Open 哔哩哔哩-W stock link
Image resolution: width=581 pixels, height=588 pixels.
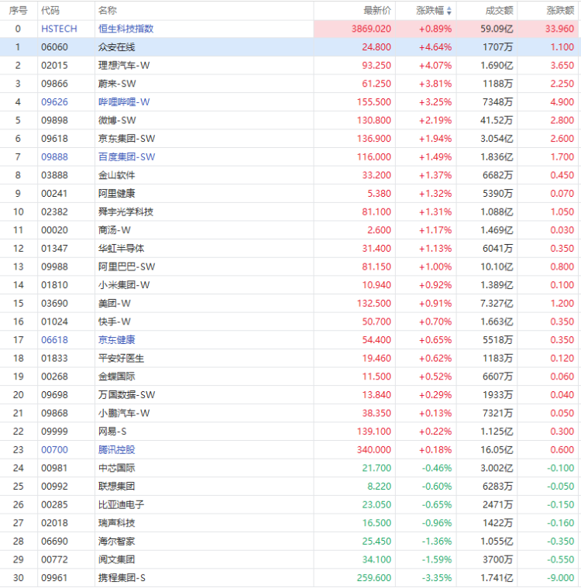[124, 102]
